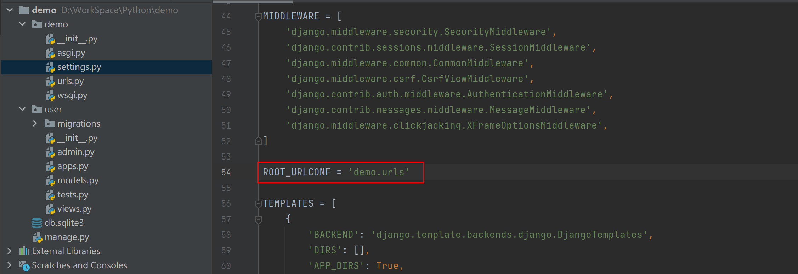Select the asgi.py file icon
The image size is (798, 274).
pos(51,53)
